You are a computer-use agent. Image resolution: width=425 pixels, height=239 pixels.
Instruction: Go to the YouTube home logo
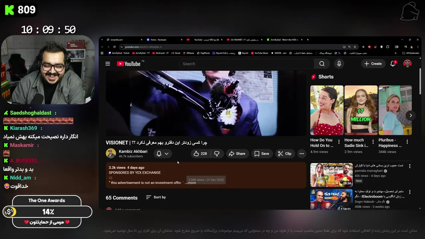(x=128, y=64)
